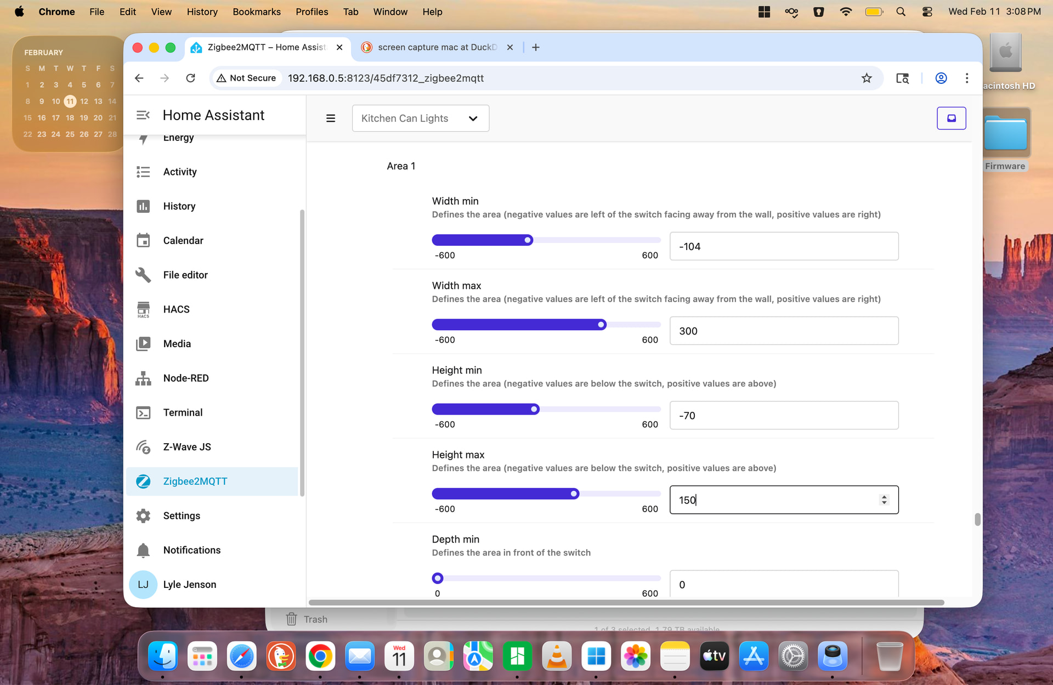Switch to the screen capture mac tab
1053x685 pixels.
click(437, 47)
